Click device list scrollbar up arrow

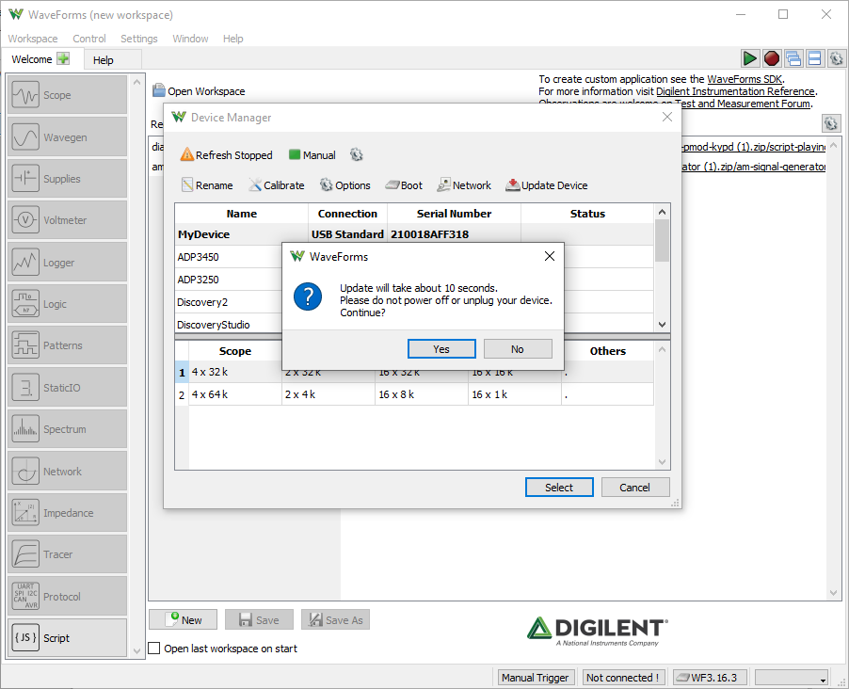coord(662,212)
